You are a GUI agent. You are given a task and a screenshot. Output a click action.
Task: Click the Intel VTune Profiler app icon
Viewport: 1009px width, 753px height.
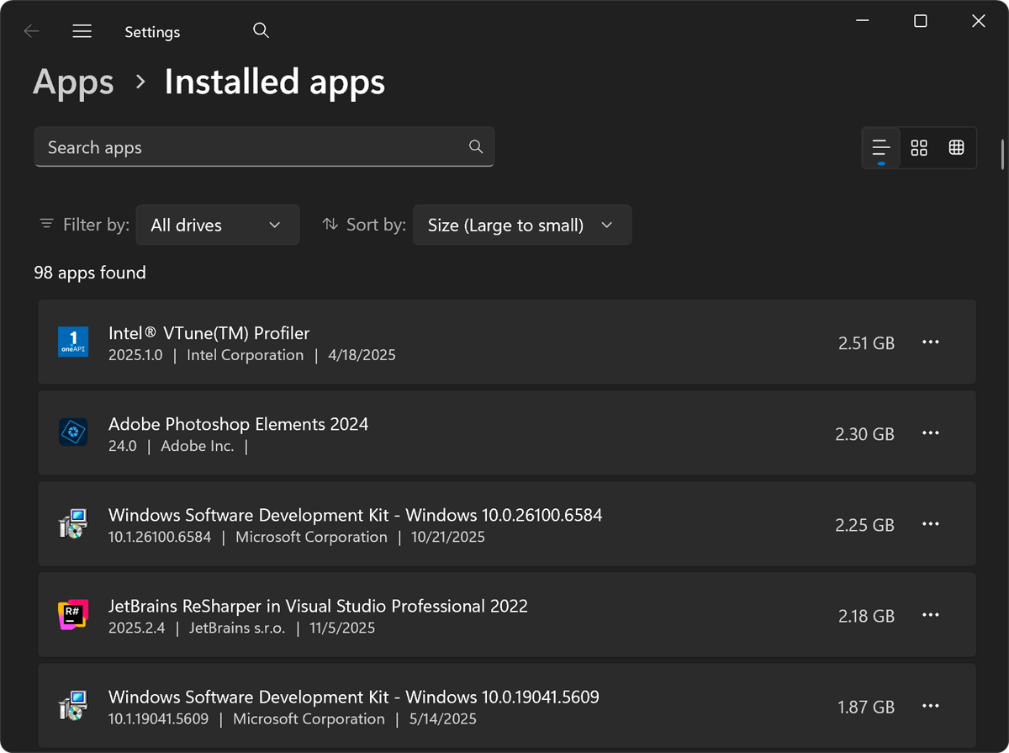click(x=73, y=342)
